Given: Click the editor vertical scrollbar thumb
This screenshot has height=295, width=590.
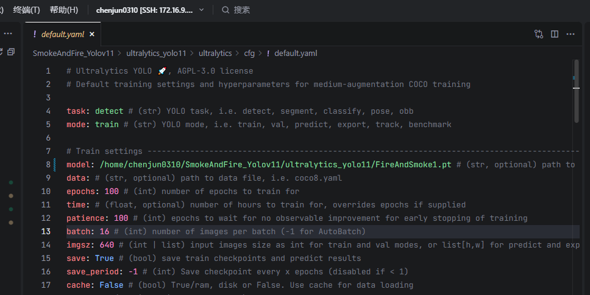Looking at the screenshot, I should click(x=576, y=91).
